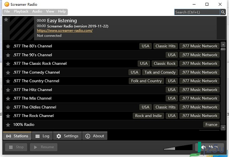Screen dimensions: 229x157
Task: Star the 100% Radio station
Action: click(8, 125)
